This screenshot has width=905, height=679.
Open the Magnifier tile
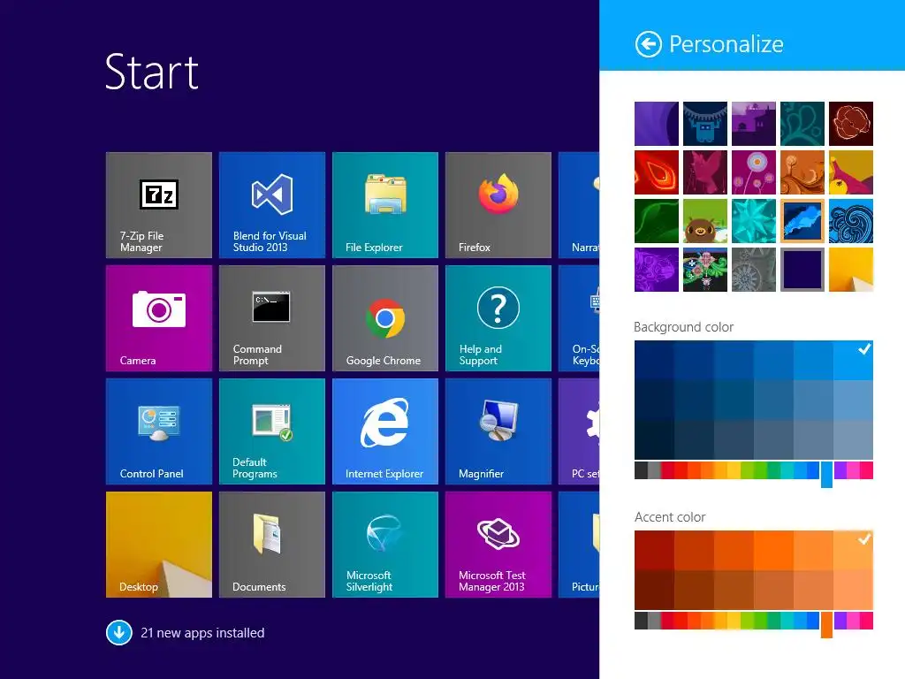498,431
